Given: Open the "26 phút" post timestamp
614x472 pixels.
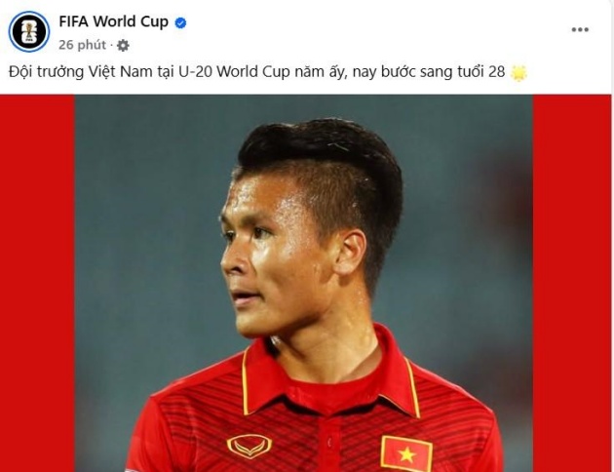Looking at the screenshot, I should tap(82, 45).
